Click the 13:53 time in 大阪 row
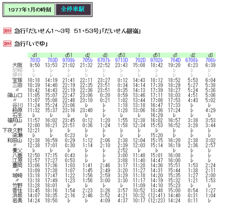229x203 pixels. [51, 65]
